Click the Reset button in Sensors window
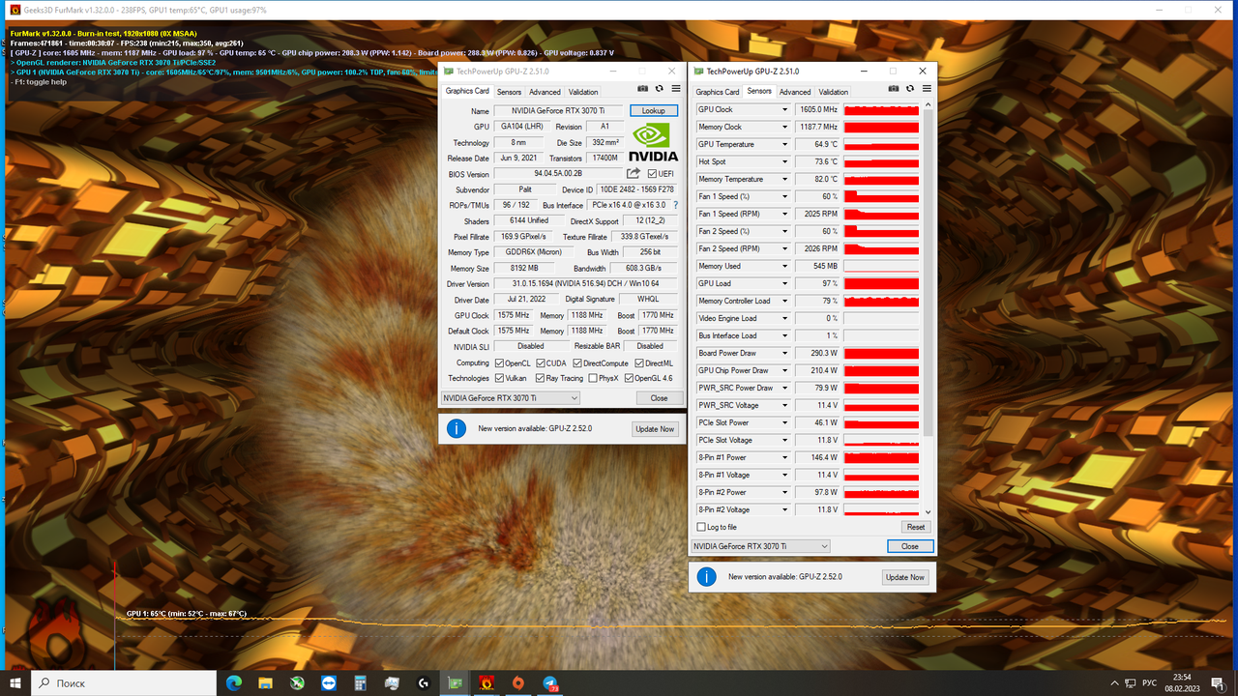Image resolution: width=1238 pixels, height=696 pixels. point(915,527)
